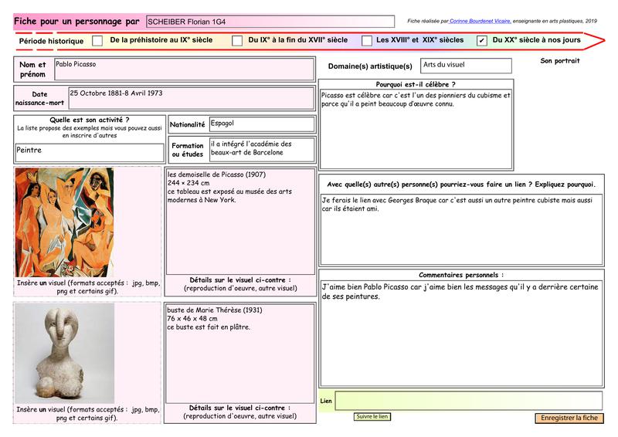
Task: Enable the XVIII° et XIX° siècles checkbox
Action: (367, 40)
